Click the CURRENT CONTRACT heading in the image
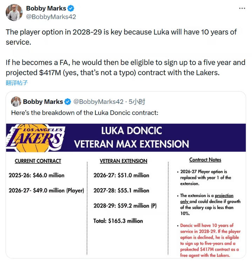The width and height of the screenshot is (252, 263). (x=38, y=161)
